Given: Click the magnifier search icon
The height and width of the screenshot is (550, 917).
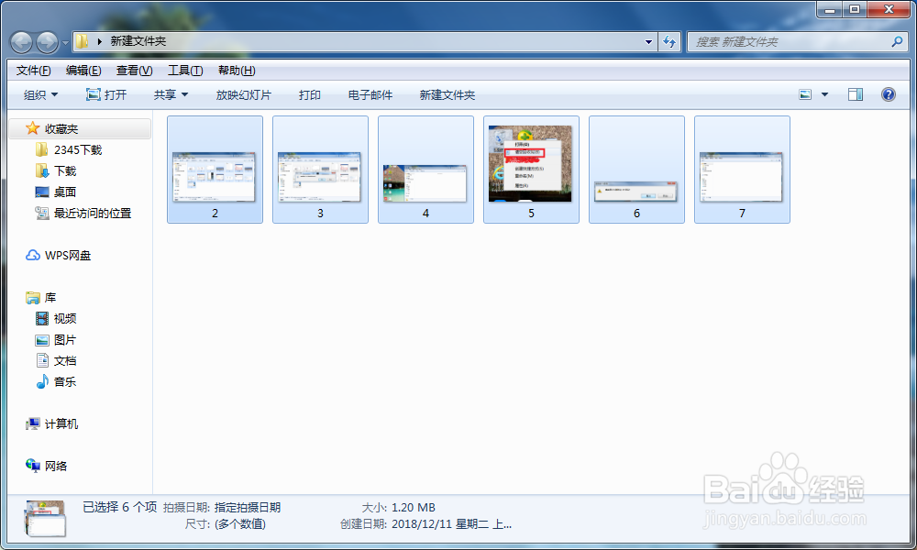Looking at the screenshot, I should [x=897, y=41].
